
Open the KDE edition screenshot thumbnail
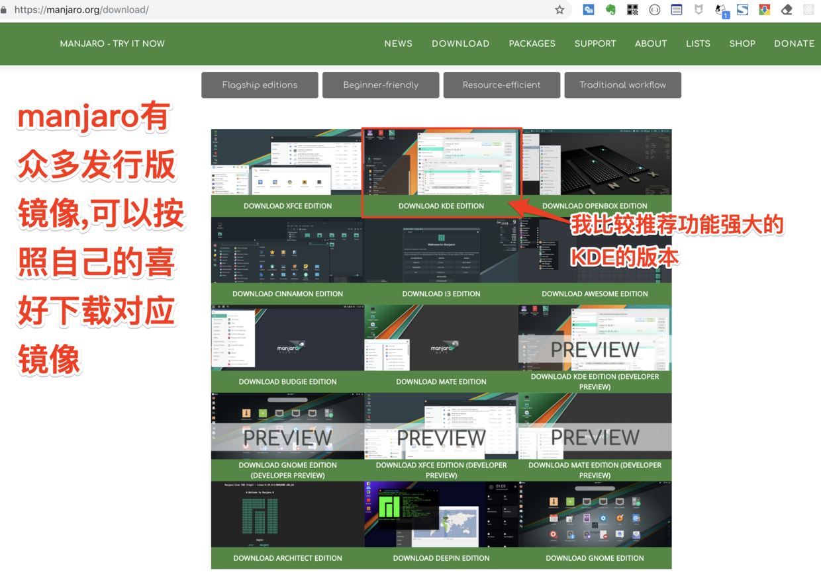click(441, 162)
